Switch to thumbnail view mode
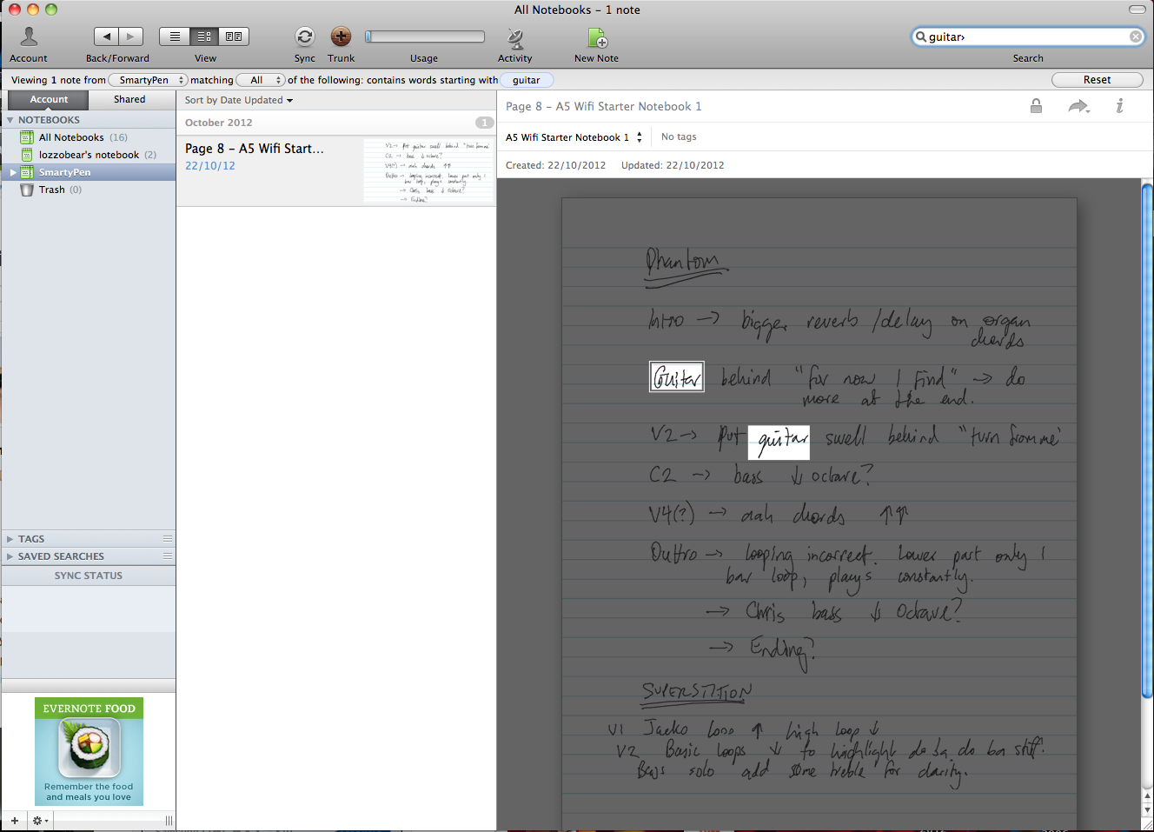Image resolution: width=1154 pixels, height=832 pixels. 234,37
